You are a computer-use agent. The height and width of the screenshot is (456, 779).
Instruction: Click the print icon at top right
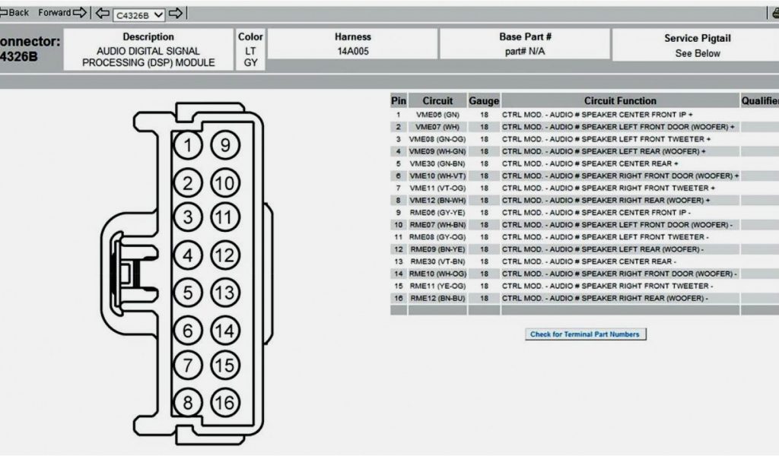click(x=774, y=13)
